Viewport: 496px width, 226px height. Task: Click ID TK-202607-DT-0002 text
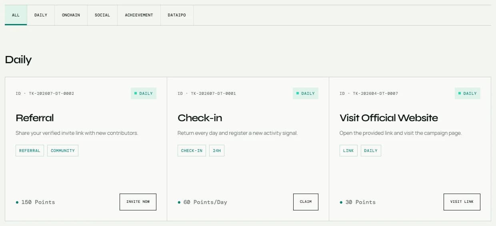pos(45,94)
